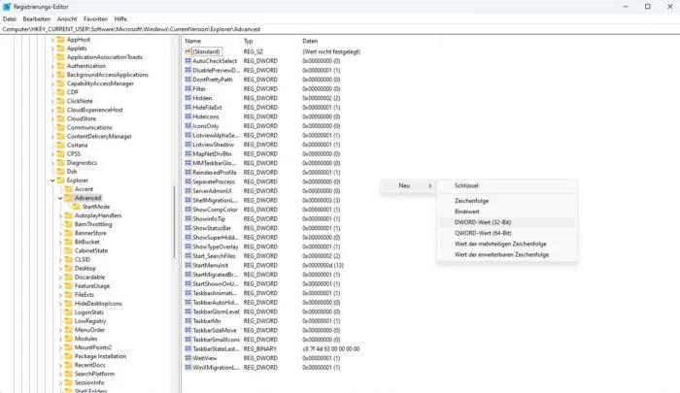Click the TaskbarMn DWORD value icon
This screenshot has width=680, height=393.
(187, 321)
